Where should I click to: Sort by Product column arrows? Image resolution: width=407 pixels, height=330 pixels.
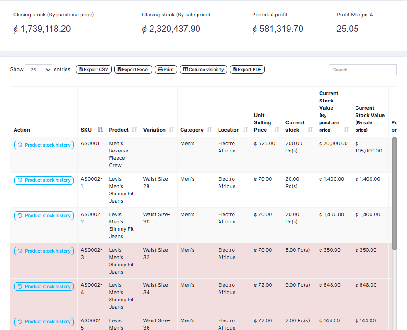(x=134, y=129)
